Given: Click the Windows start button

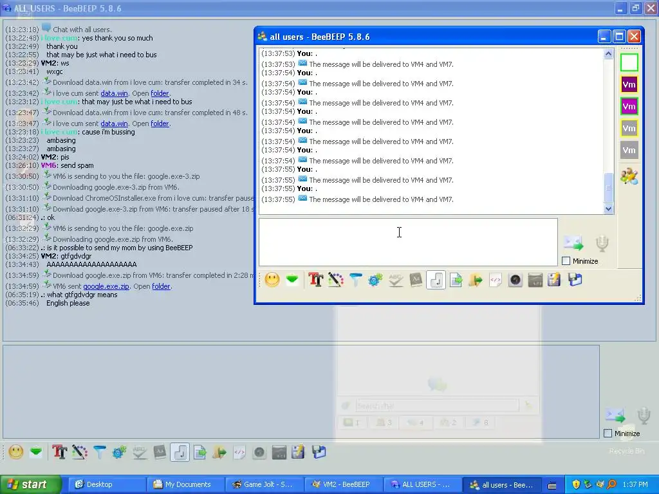Looking at the screenshot, I should click(31, 484).
